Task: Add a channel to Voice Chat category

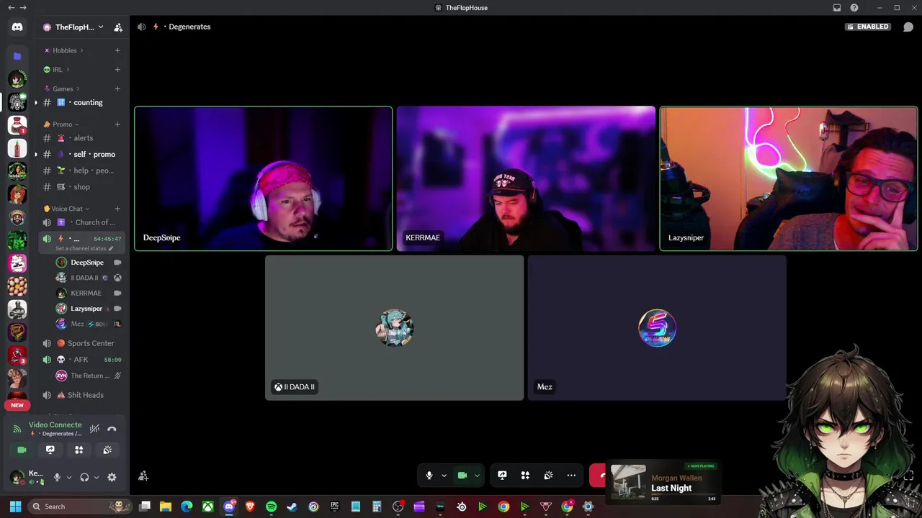Action: pyautogui.click(x=117, y=209)
